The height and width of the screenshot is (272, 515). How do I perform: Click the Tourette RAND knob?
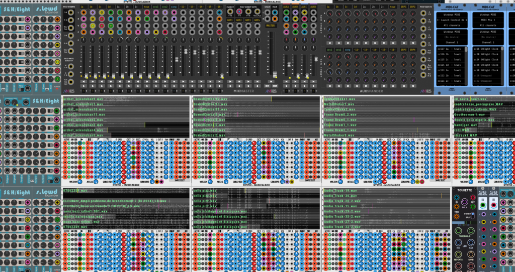(x=471, y=254)
